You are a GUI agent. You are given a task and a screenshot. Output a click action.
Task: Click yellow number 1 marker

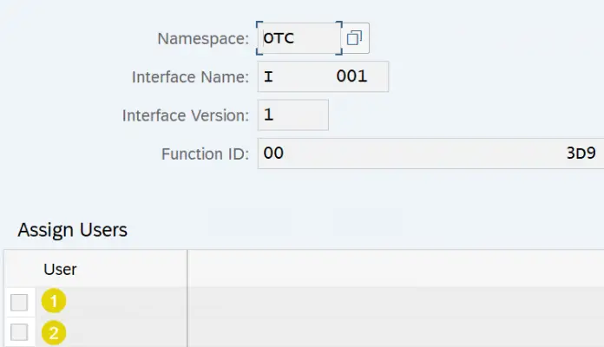coord(55,302)
